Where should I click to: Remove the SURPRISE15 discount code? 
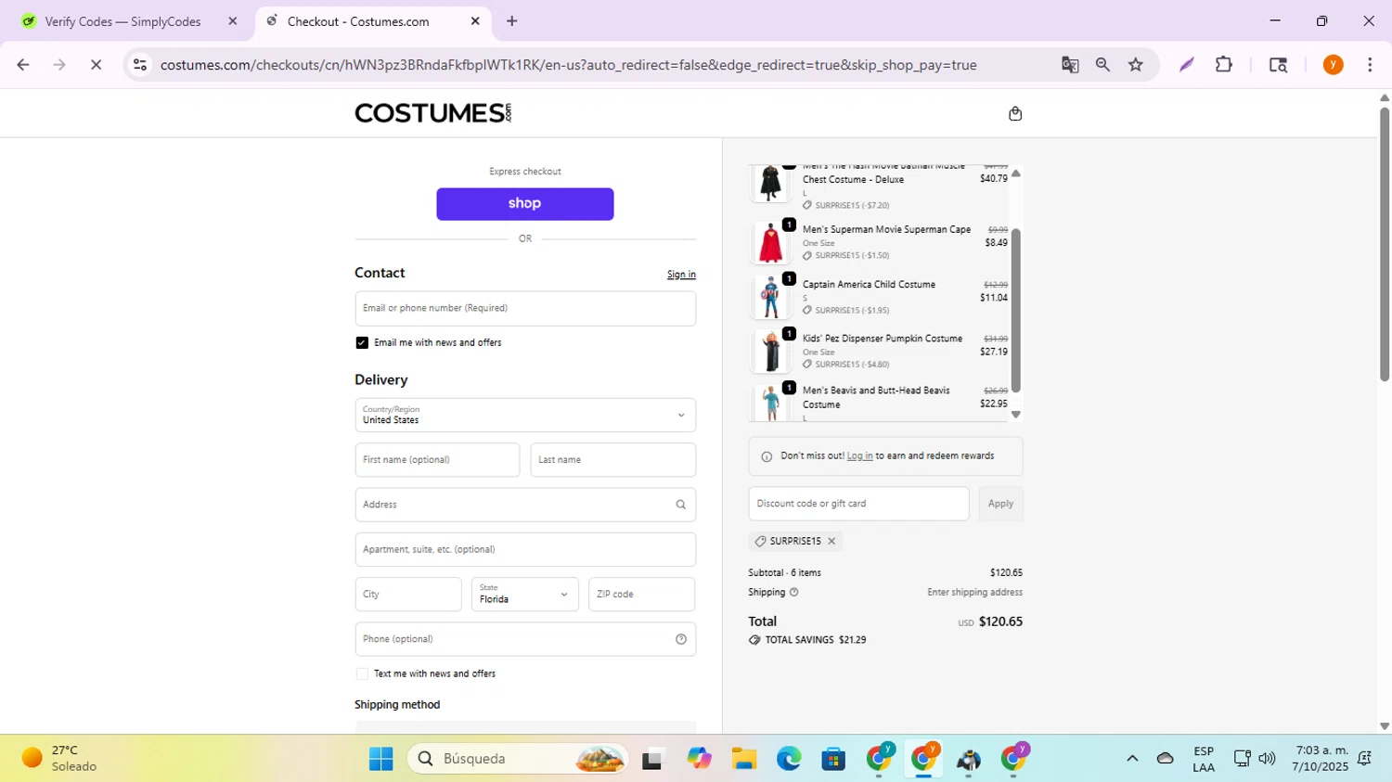point(831,541)
